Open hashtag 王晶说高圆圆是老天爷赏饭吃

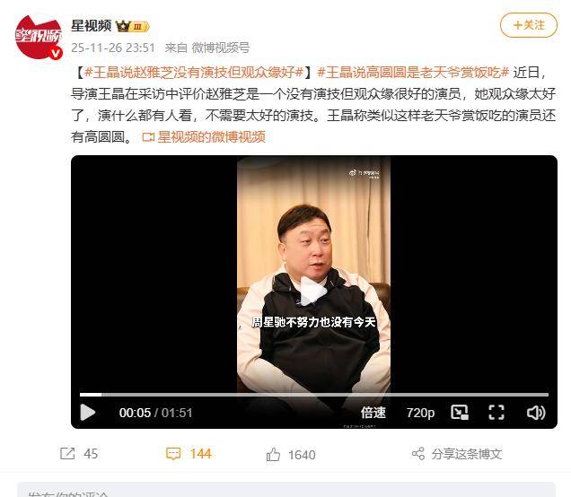click(413, 73)
